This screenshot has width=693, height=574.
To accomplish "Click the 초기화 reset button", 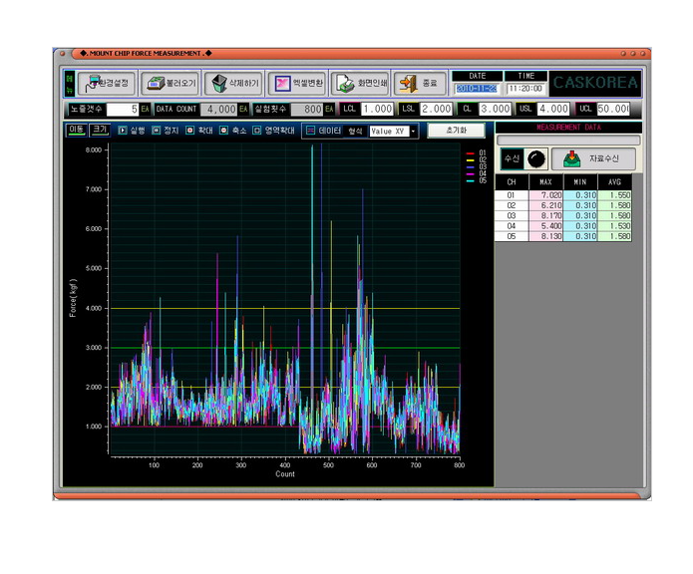I will coord(456,131).
